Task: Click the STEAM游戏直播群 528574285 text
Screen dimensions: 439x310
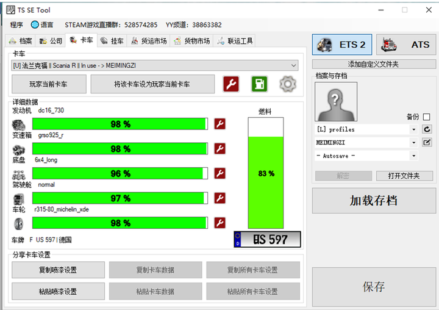Action: pos(111,25)
